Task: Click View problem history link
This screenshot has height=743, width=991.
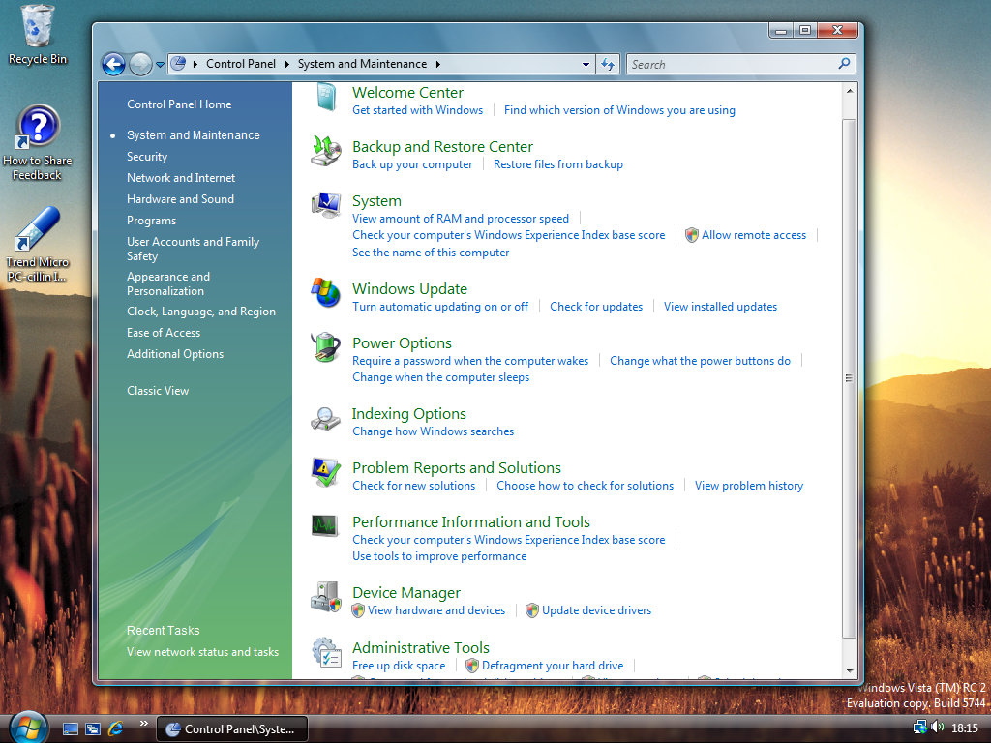Action: click(749, 486)
